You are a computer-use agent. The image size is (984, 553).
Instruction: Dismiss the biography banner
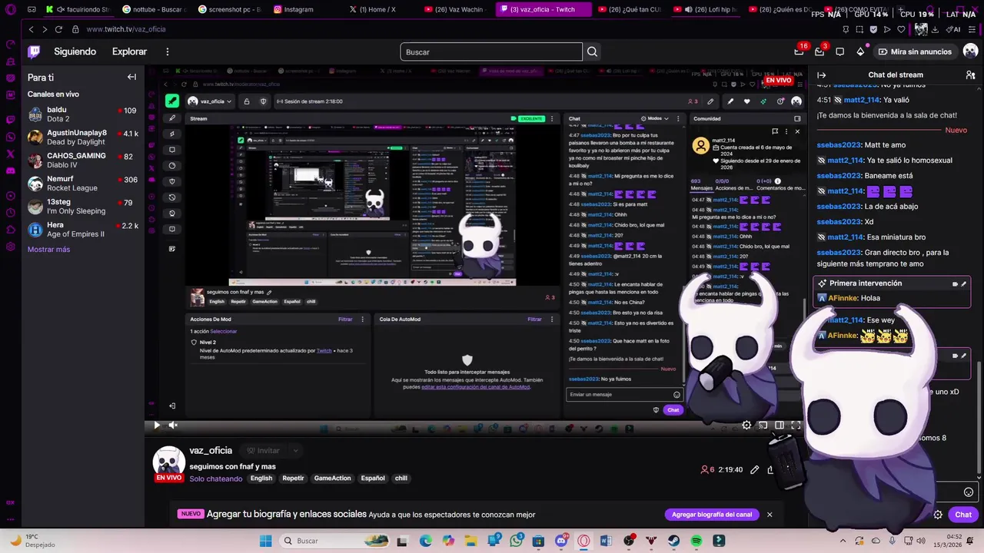(770, 515)
